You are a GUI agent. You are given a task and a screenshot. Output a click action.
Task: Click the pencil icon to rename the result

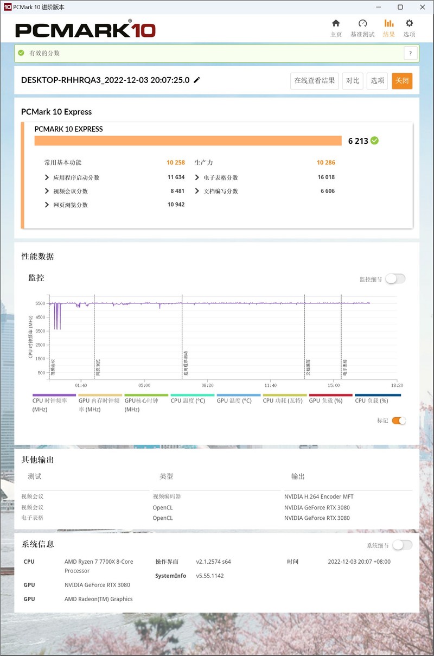click(x=196, y=80)
